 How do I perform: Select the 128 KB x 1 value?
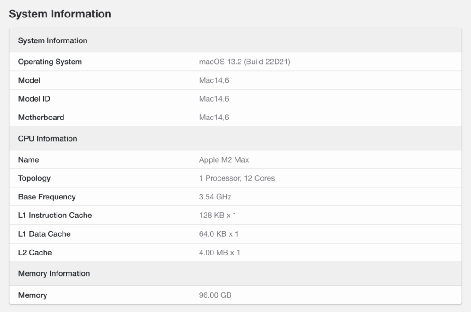218,215
